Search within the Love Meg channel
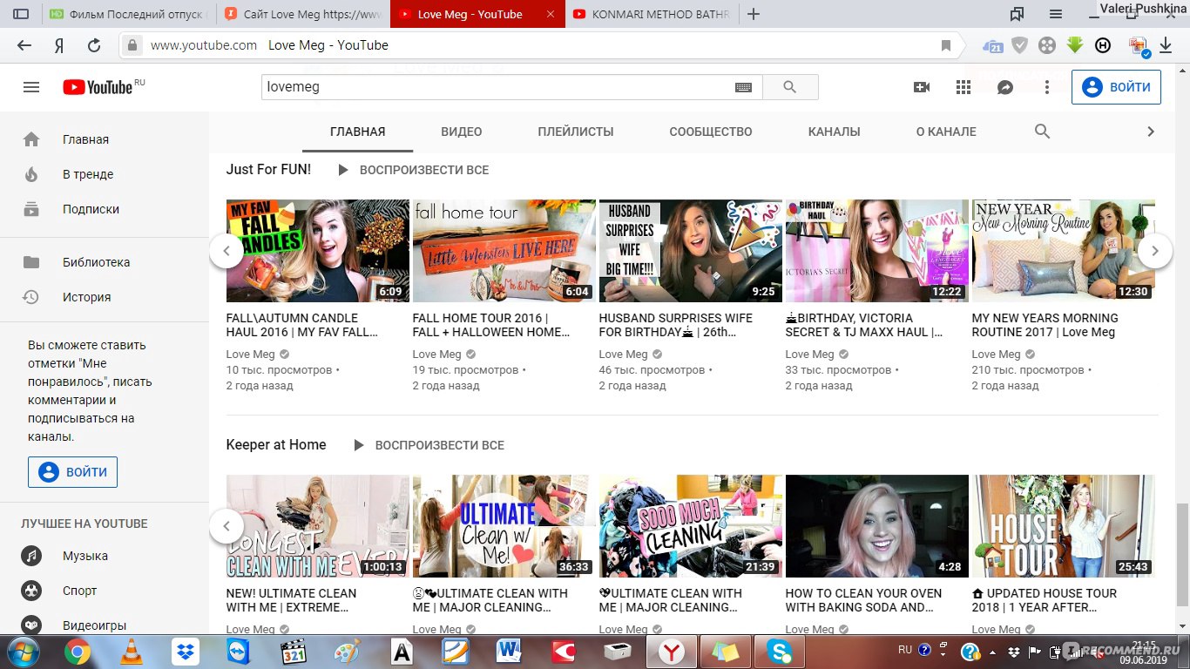1190x669 pixels. (1042, 132)
